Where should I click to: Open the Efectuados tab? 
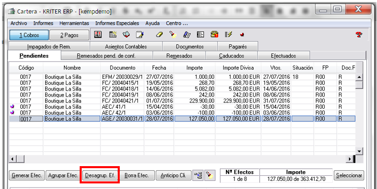[x=284, y=56]
